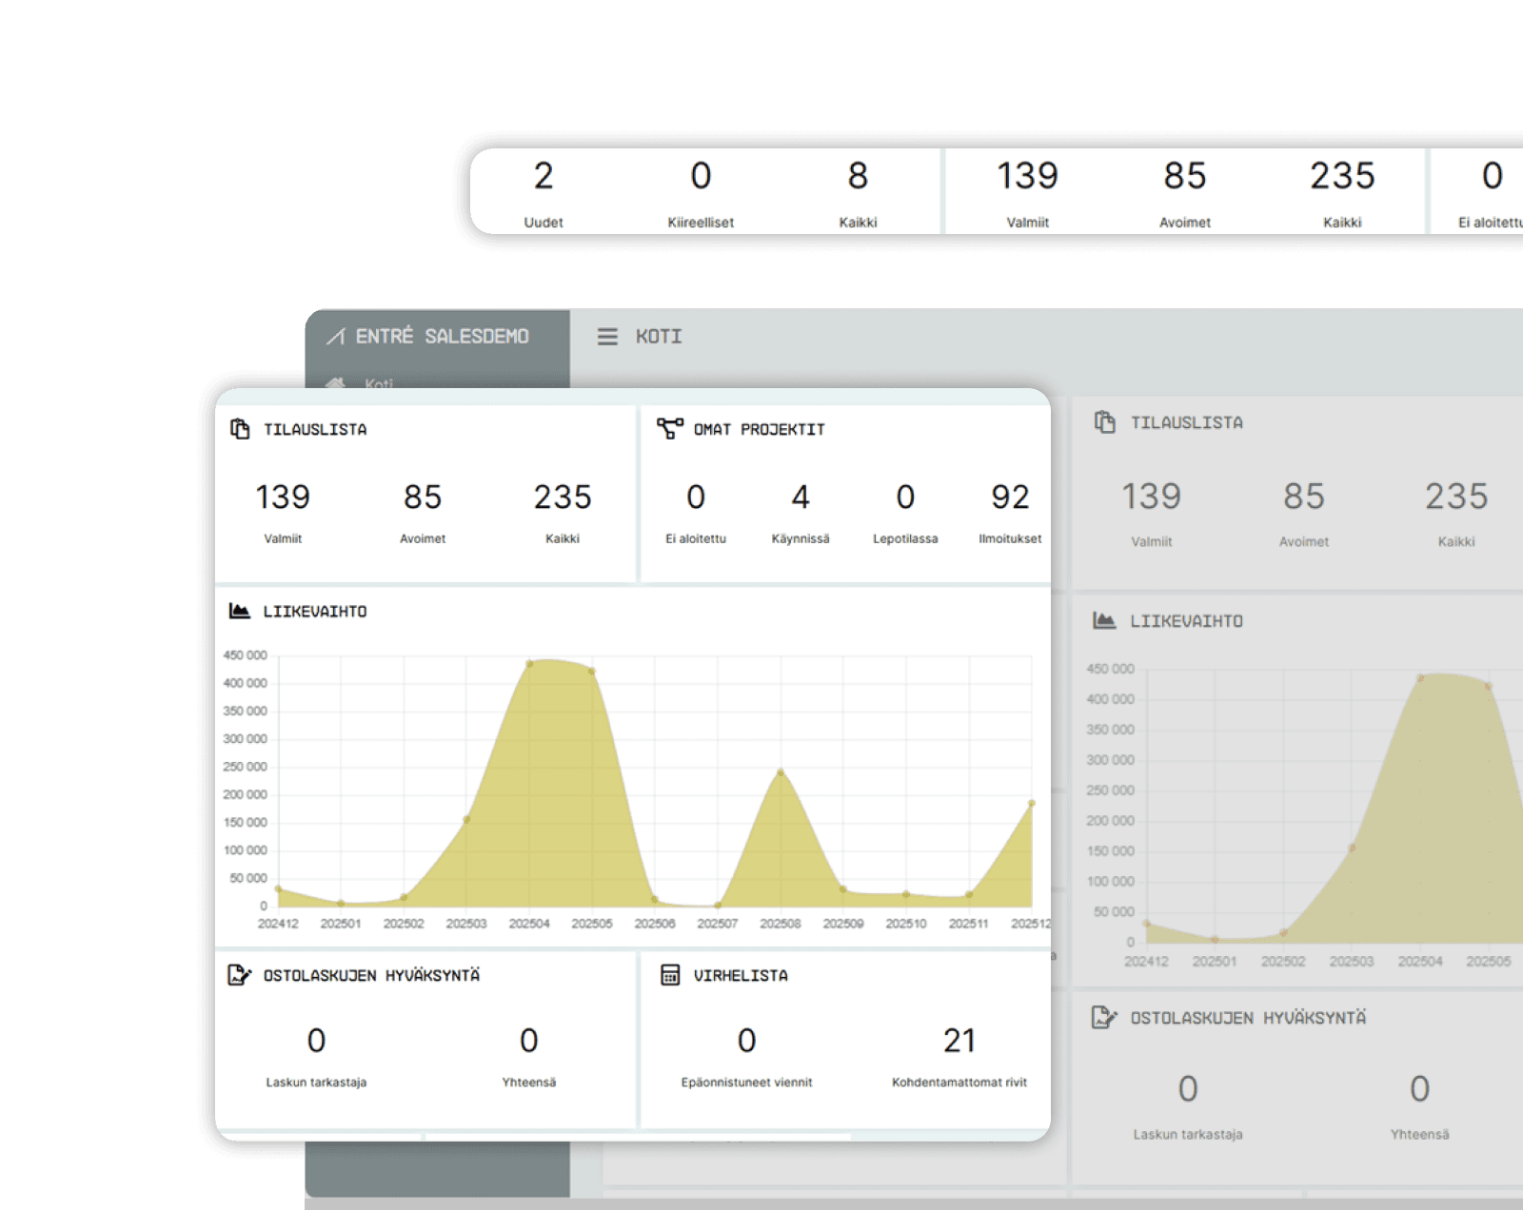Click the OMAT PROJEKTIT card title
The width and height of the screenshot is (1523, 1210).
(x=759, y=429)
